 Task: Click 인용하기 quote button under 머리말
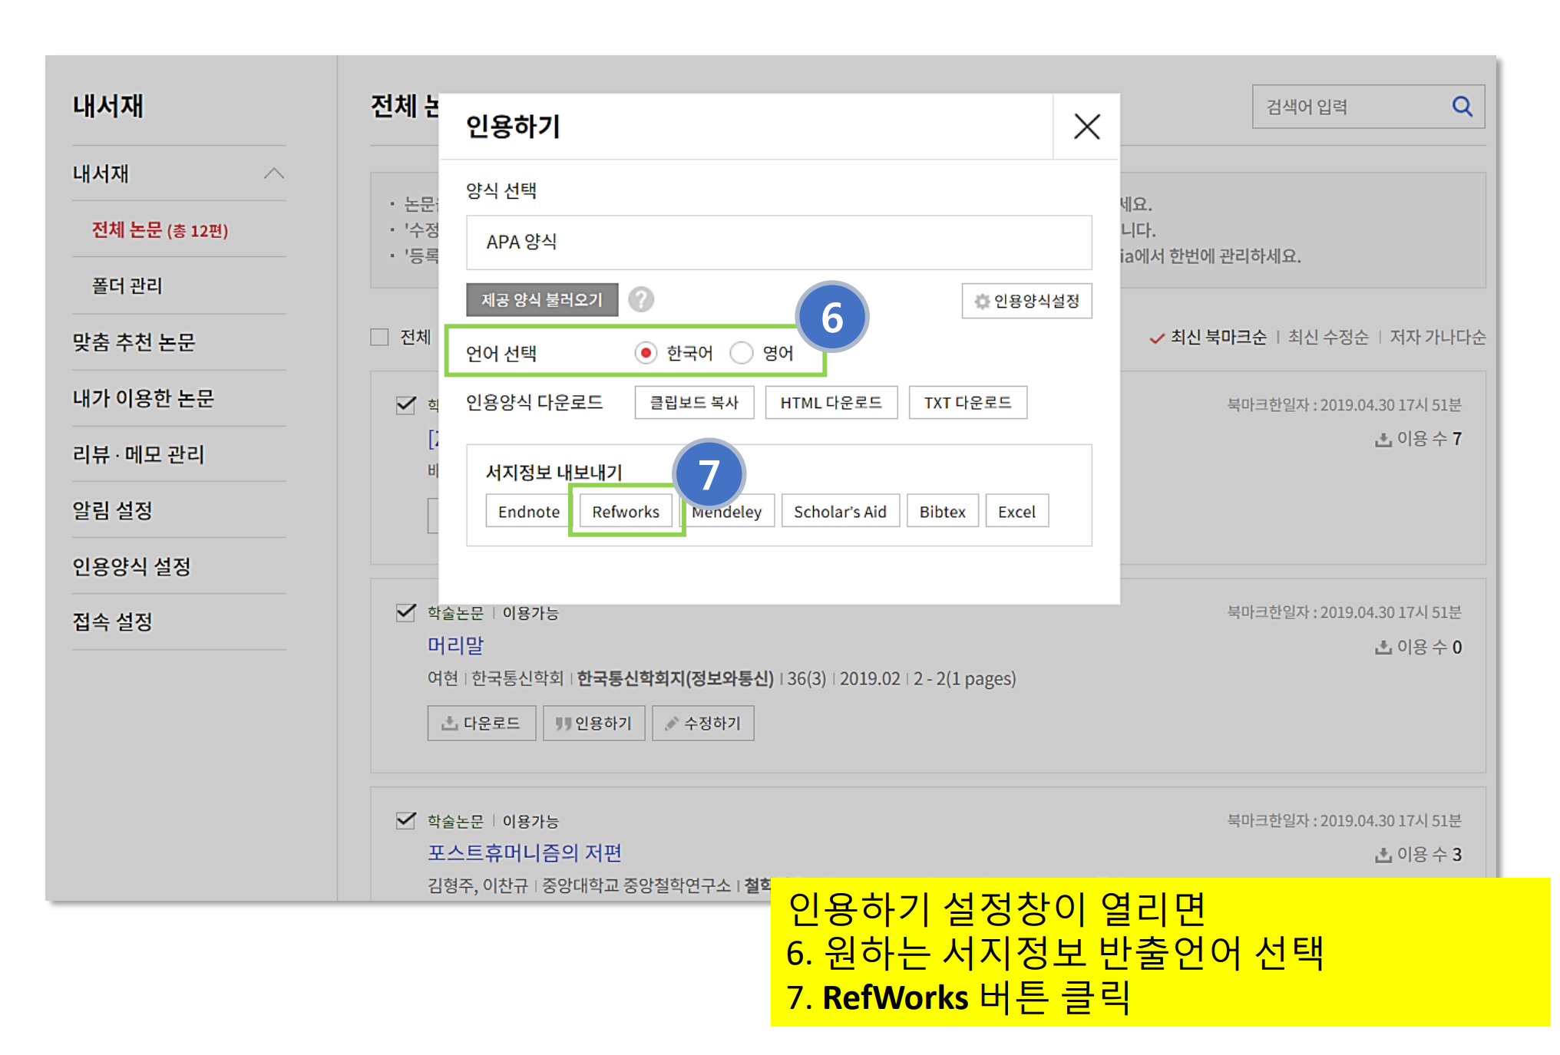pyautogui.click(x=593, y=723)
